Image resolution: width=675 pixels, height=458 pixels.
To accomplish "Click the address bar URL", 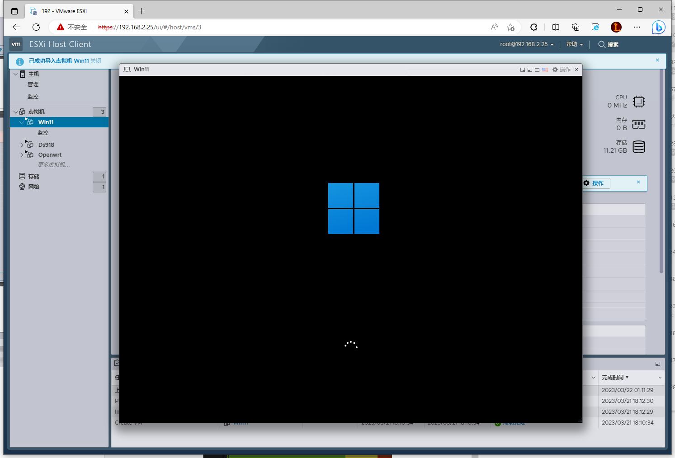I will pos(150,27).
